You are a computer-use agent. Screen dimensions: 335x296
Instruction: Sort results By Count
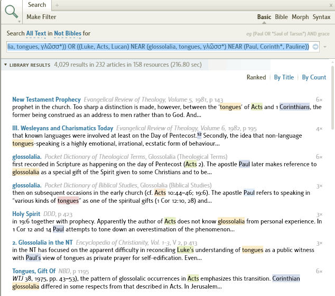[x=314, y=77]
